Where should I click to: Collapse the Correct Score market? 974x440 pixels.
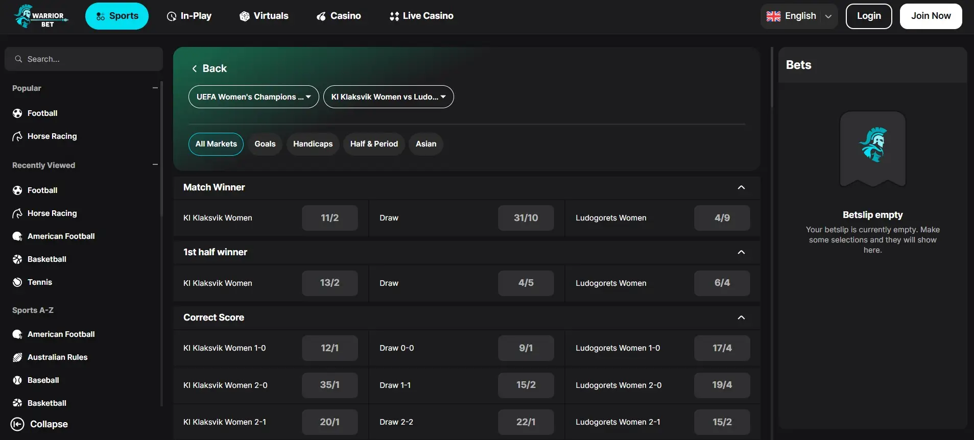point(741,317)
